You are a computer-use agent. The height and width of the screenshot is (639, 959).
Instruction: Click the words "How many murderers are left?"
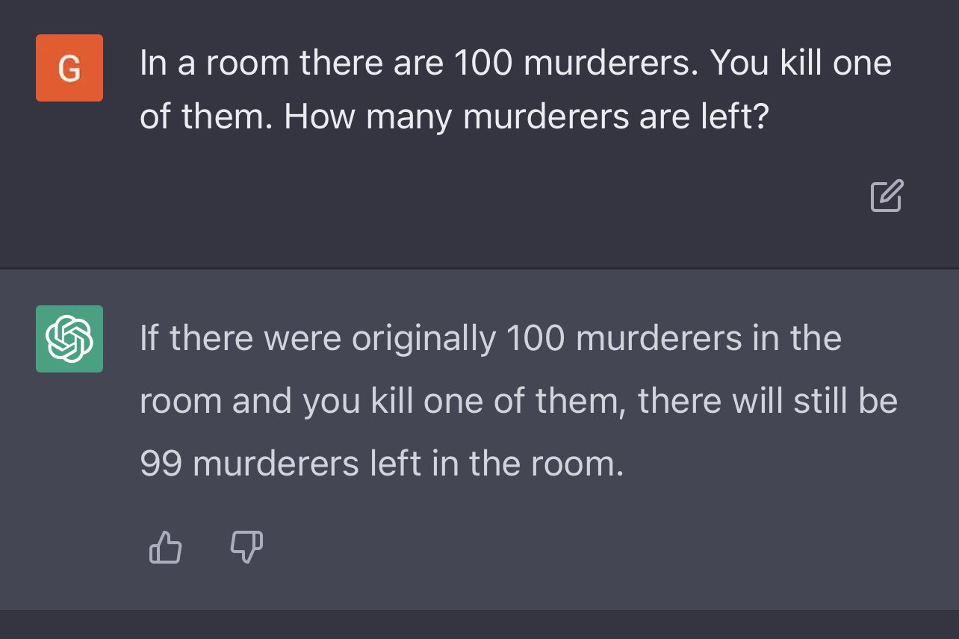[526, 118]
